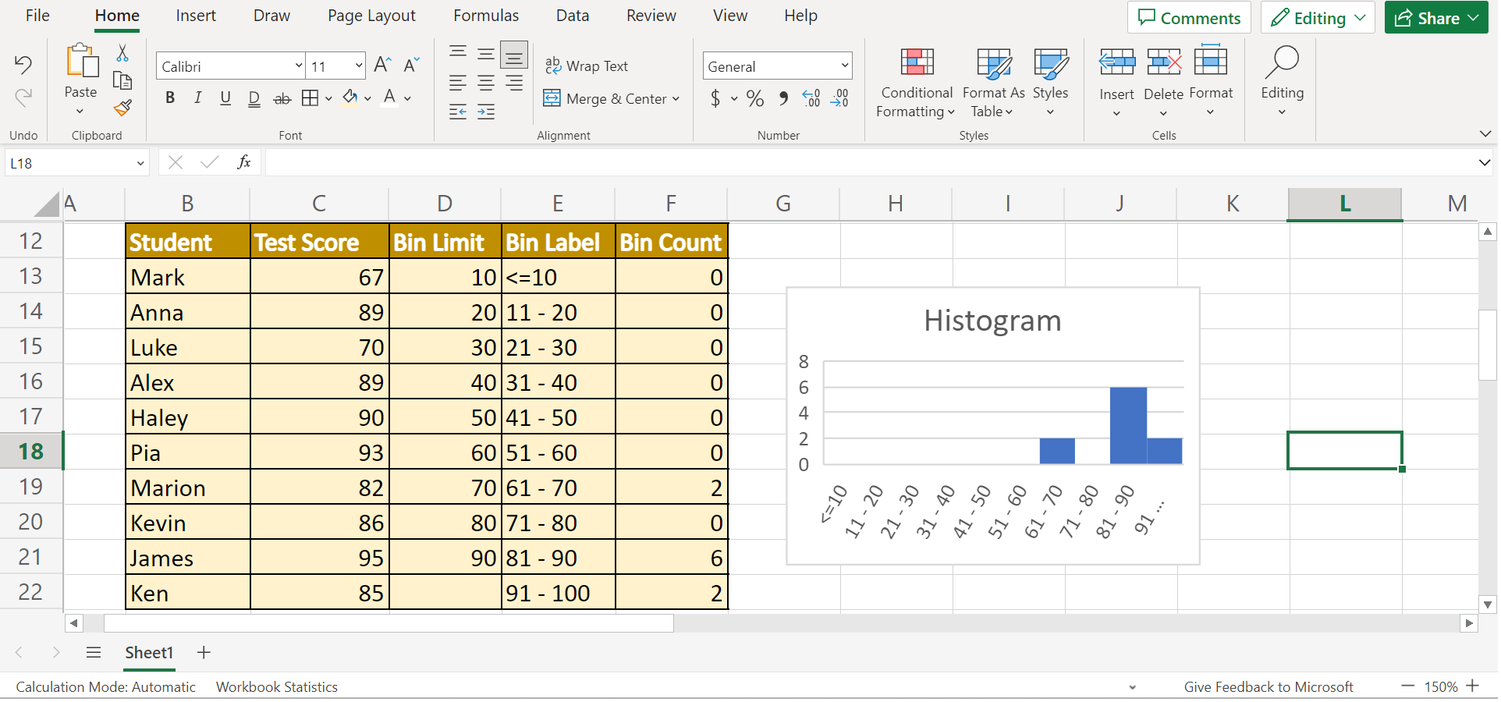The height and width of the screenshot is (702, 1501).
Task: Click the Percent Style icon
Action: click(x=754, y=98)
